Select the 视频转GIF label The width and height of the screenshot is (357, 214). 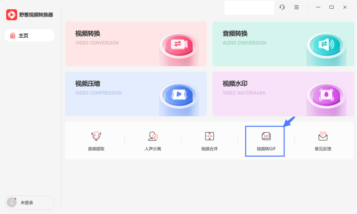pos(266,149)
